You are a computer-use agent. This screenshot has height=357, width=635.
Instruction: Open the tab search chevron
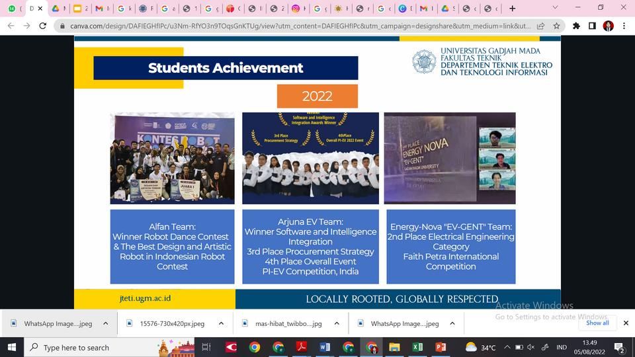click(555, 8)
